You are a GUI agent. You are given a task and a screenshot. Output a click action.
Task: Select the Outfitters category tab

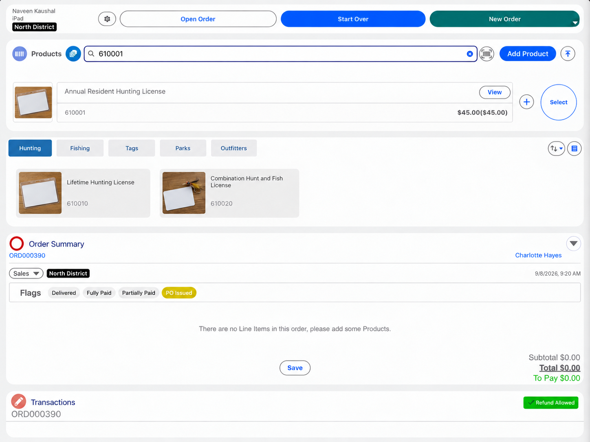coord(234,148)
